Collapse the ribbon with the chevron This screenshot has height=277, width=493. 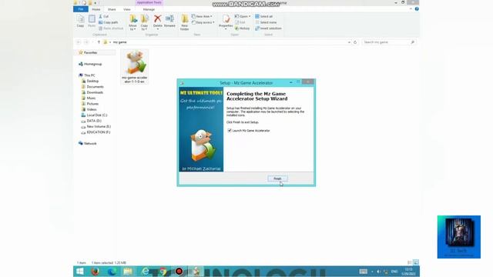coord(411,9)
